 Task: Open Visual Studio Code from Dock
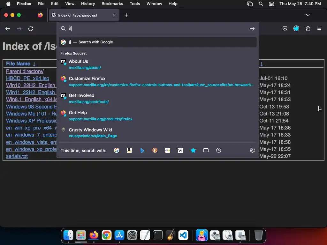(183, 235)
